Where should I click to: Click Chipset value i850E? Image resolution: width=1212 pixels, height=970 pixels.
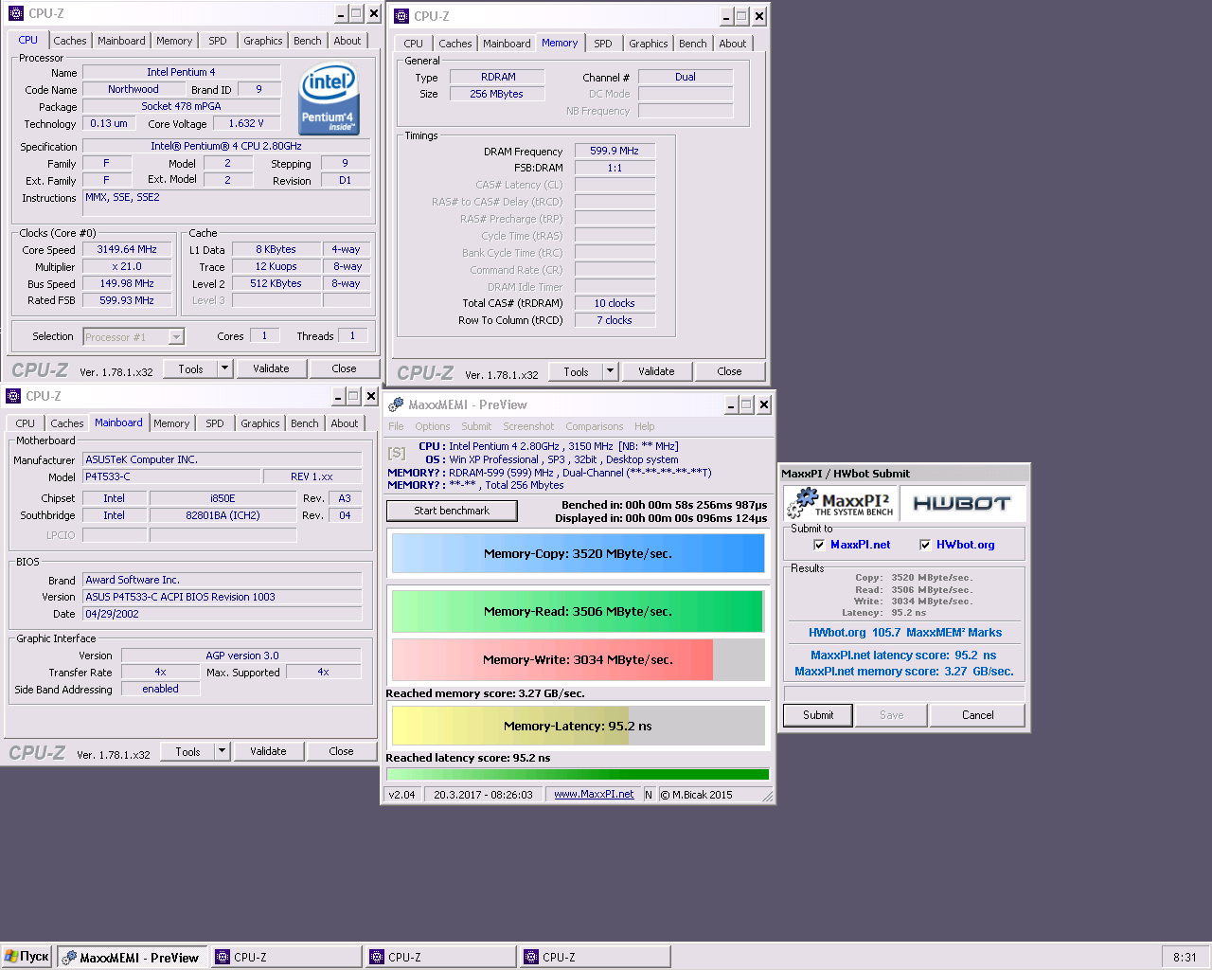pyautogui.click(x=223, y=498)
